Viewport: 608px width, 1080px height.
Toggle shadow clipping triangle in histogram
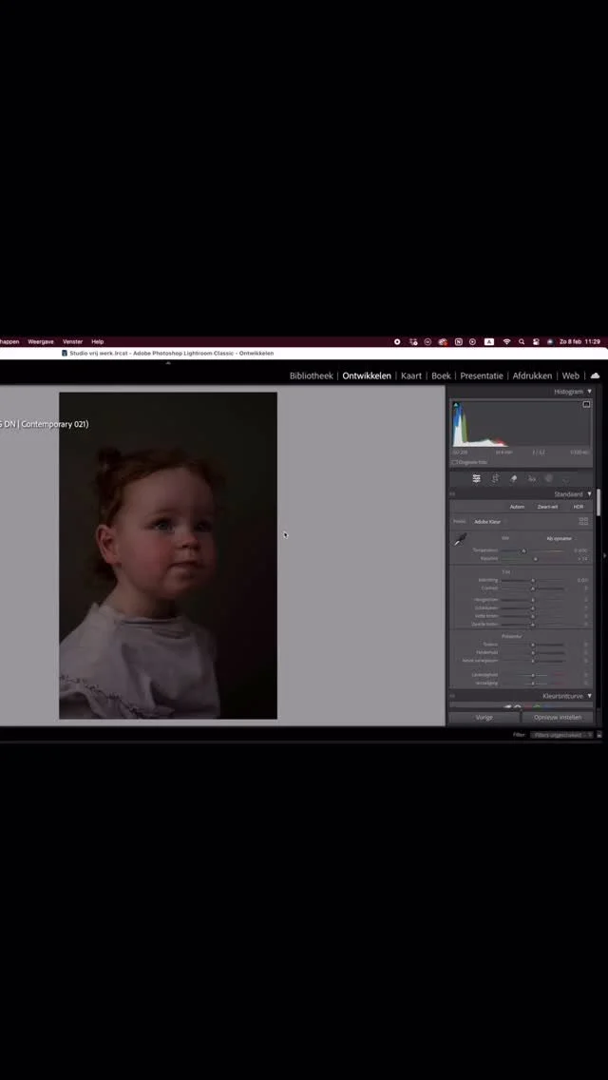point(456,404)
